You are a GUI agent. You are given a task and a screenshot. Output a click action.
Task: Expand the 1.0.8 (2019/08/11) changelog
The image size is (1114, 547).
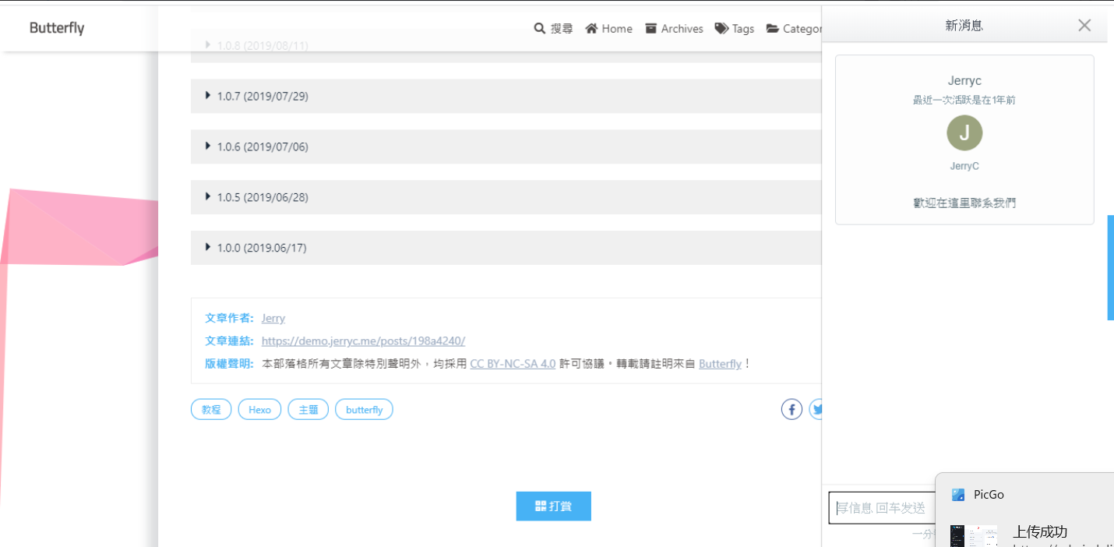tap(506, 46)
